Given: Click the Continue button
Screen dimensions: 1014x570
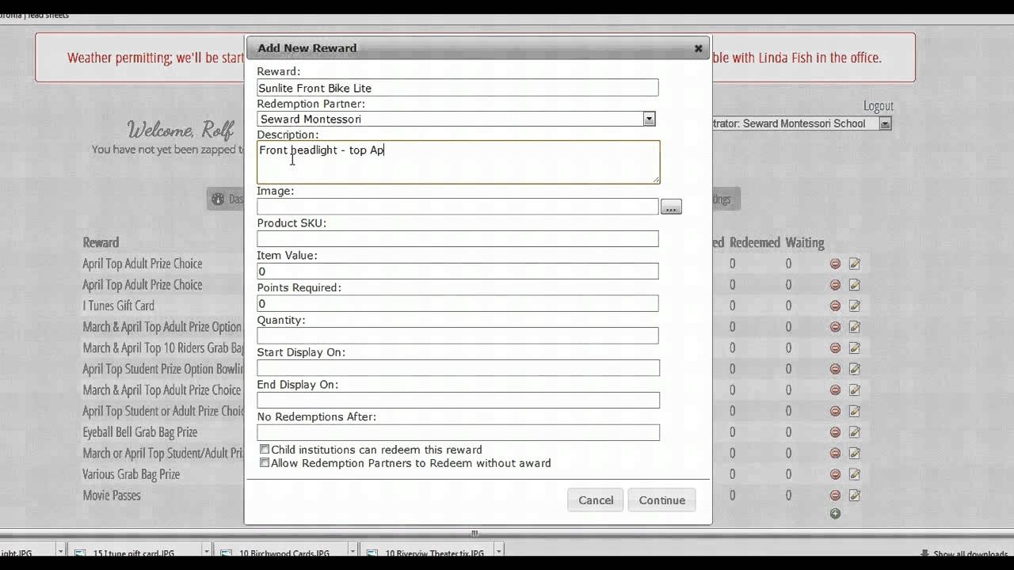Looking at the screenshot, I should point(662,500).
